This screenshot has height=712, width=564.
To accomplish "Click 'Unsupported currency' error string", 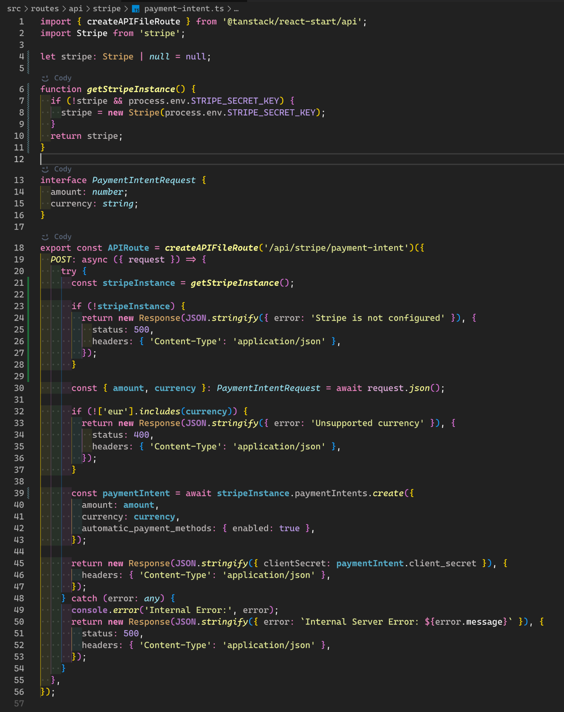I will coord(367,423).
